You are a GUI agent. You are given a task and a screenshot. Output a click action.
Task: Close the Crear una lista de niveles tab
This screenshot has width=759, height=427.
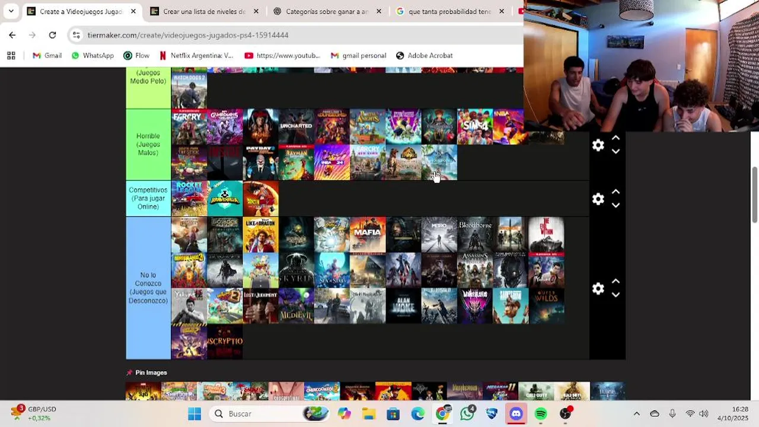(256, 11)
